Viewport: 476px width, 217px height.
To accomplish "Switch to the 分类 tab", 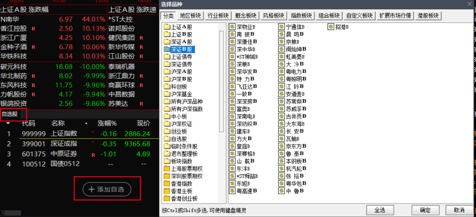I will pos(168,16).
